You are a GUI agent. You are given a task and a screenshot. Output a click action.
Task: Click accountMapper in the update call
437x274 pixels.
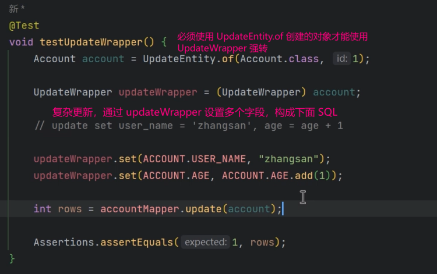[x=139, y=209]
